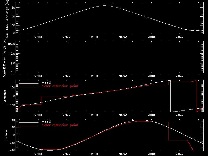
Task: Click the 20 tick on Latitude axis
Action: coord(13,127)
